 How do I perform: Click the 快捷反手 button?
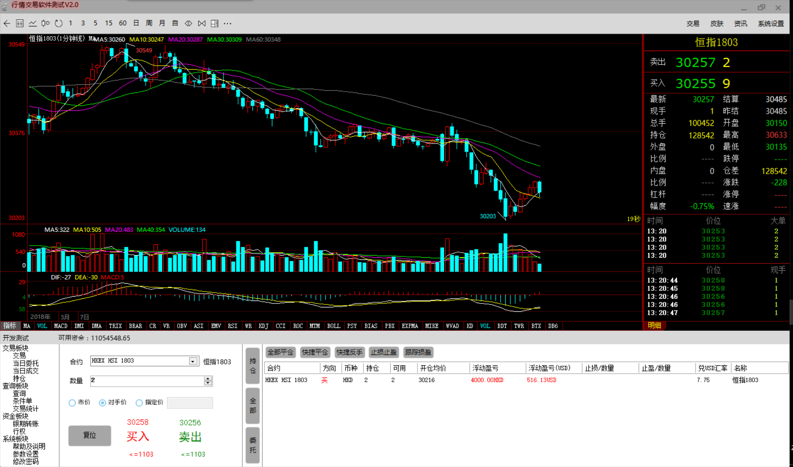coord(349,352)
